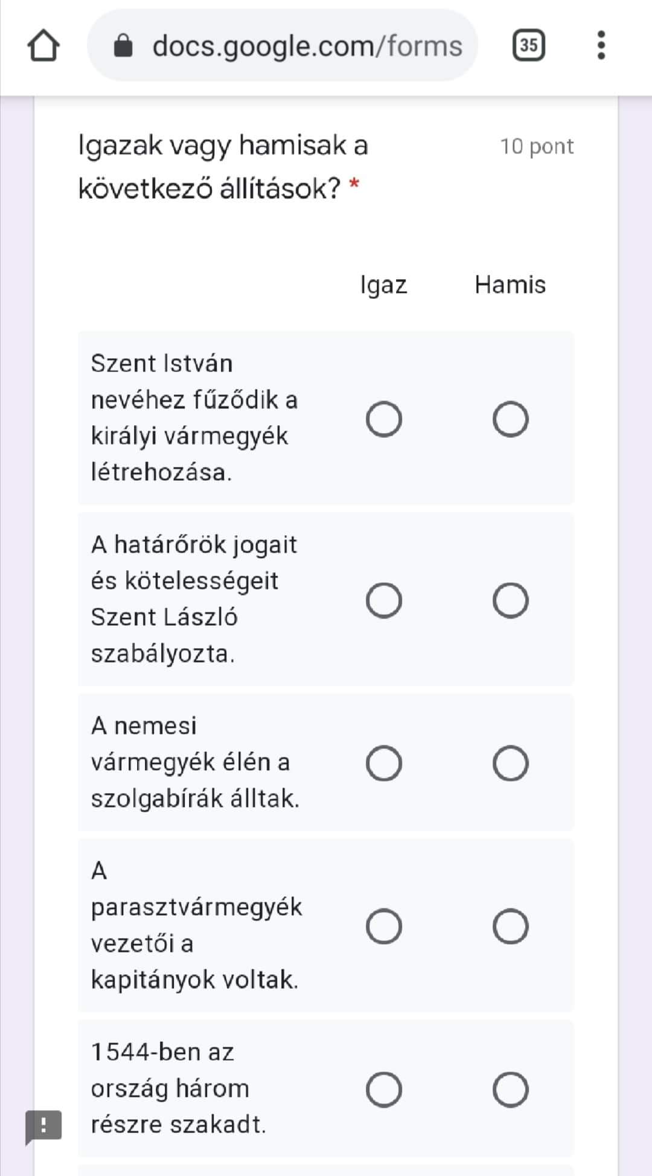Set 1544-ben három részre statement to Hamis
The image size is (652, 1176).
point(510,1089)
